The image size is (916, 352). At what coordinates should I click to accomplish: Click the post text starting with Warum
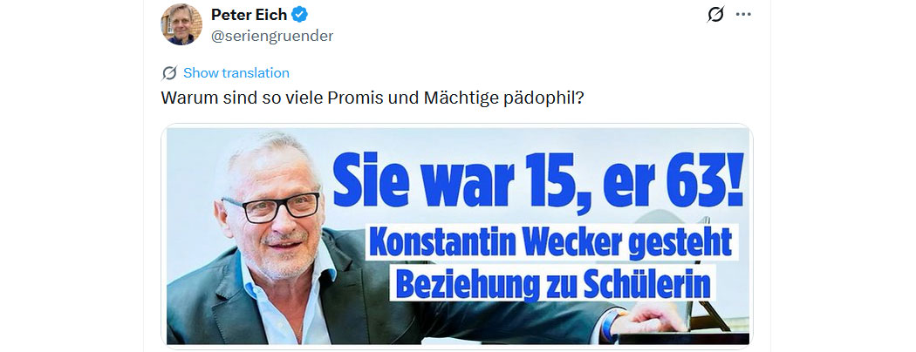373,98
